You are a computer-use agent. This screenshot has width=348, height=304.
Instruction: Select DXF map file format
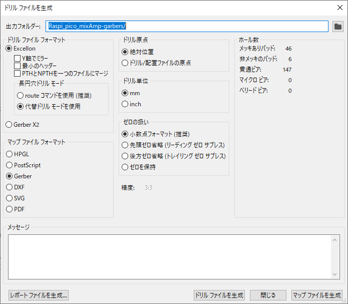coord(16,187)
